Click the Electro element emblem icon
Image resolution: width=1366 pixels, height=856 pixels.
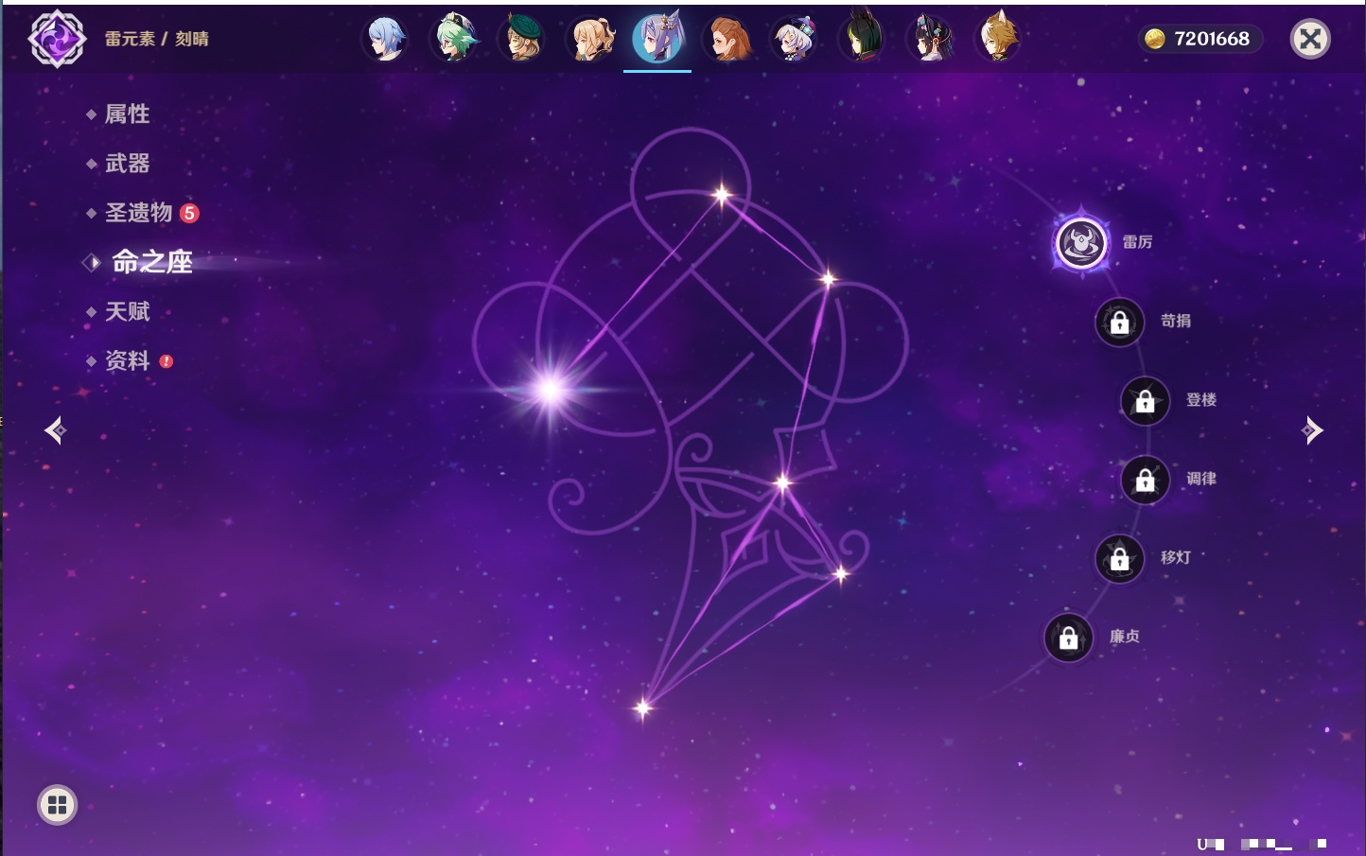[57, 39]
